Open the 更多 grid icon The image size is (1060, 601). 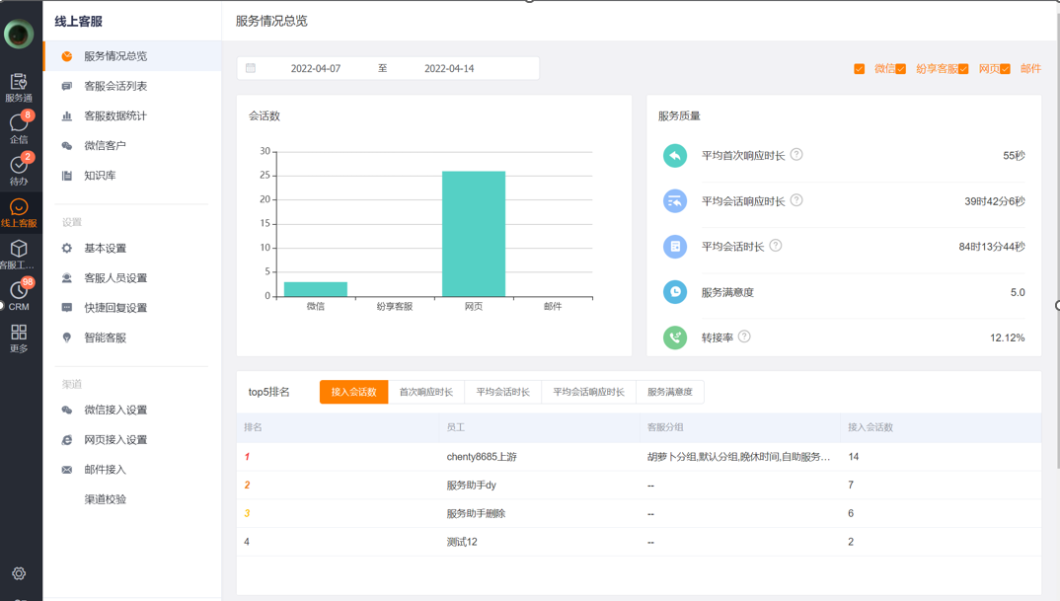click(19, 338)
